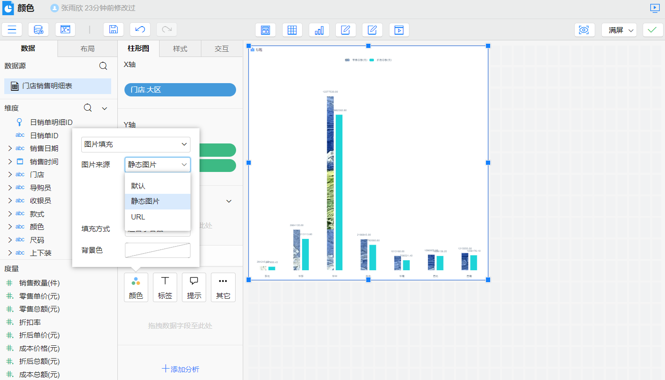Expand the 销售日期 dimension field

coord(10,149)
